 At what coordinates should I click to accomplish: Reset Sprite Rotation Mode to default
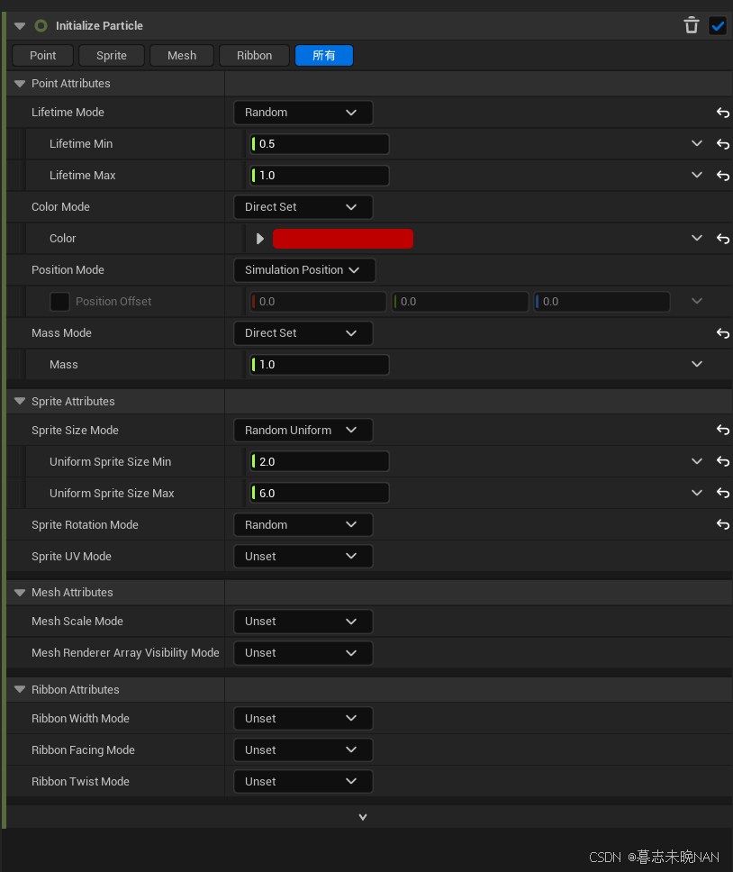(x=722, y=525)
